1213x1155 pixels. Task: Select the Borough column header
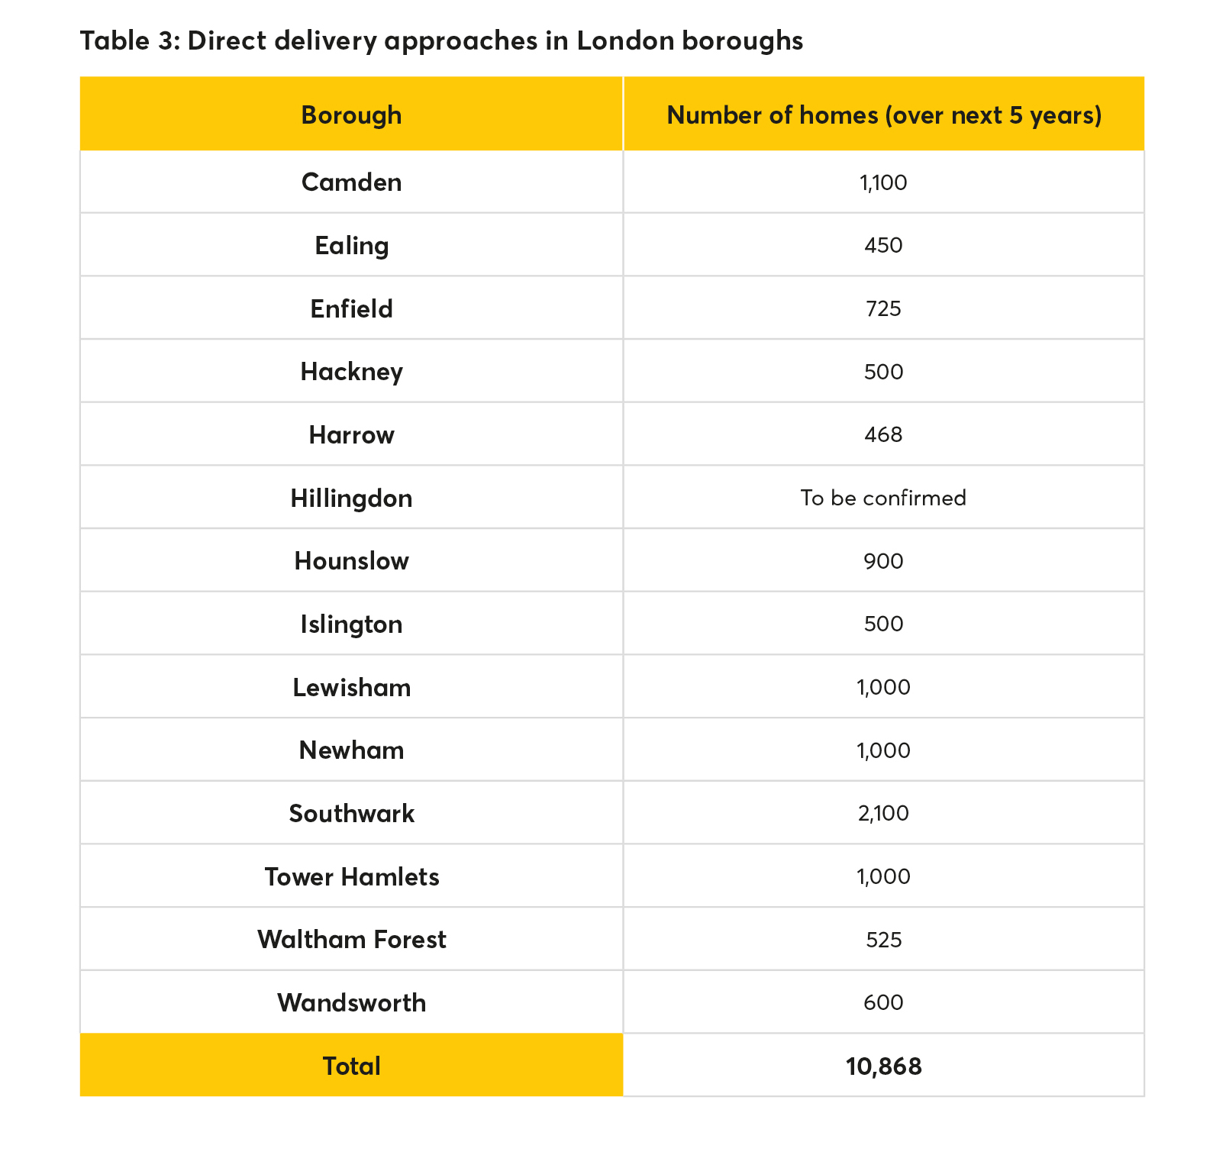click(351, 115)
